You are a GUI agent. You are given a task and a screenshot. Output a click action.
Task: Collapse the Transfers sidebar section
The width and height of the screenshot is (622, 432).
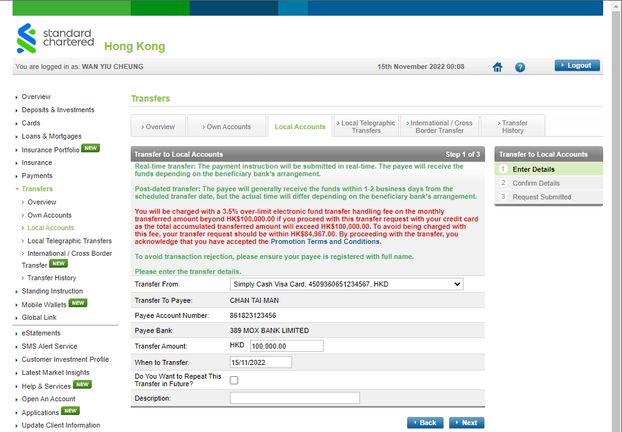37,189
